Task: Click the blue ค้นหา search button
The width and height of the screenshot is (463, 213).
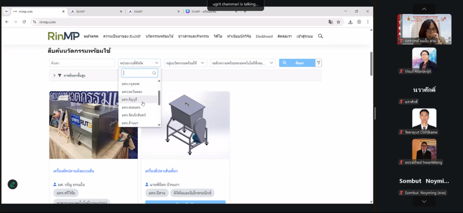Action: pos(296,63)
